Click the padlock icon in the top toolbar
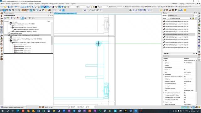This screenshot has width=201, height=113. click(94, 7)
